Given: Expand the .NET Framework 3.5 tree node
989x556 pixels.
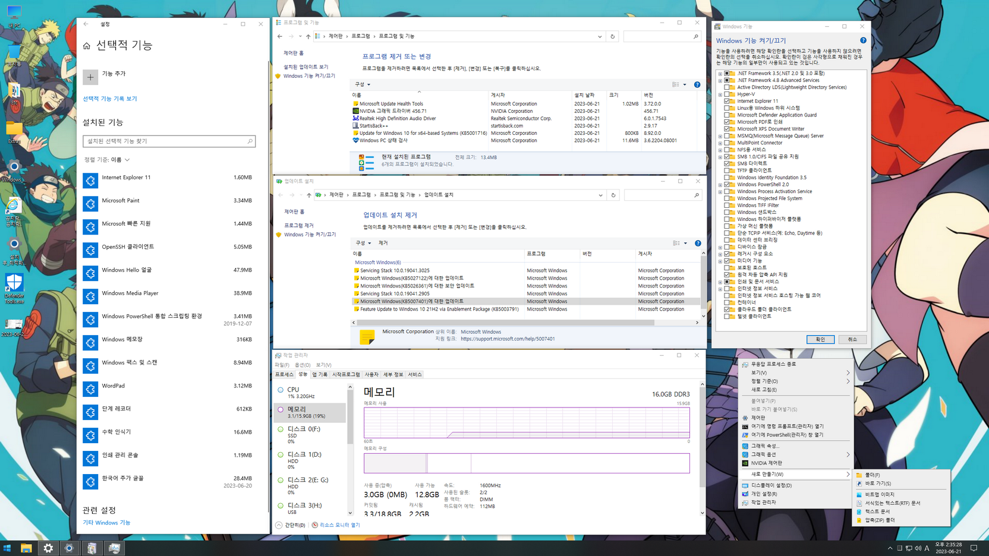Looking at the screenshot, I should tap(720, 74).
